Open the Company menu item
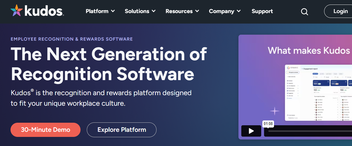The width and height of the screenshot is (352, 146). [x=221, y=11]
